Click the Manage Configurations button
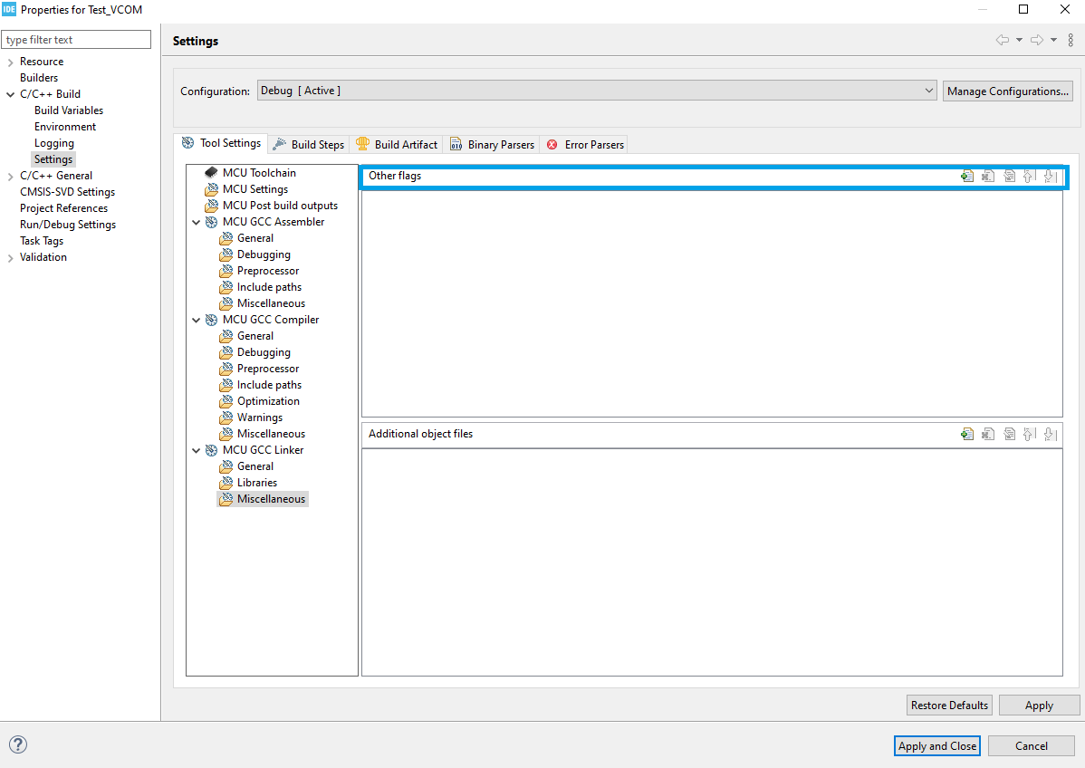This screenshot has height=768, width=1085. [1007, 90]
